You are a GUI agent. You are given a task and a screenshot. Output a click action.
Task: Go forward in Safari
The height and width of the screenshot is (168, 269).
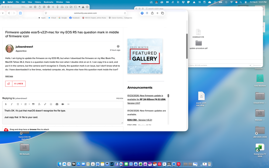(x=14, y=13)
